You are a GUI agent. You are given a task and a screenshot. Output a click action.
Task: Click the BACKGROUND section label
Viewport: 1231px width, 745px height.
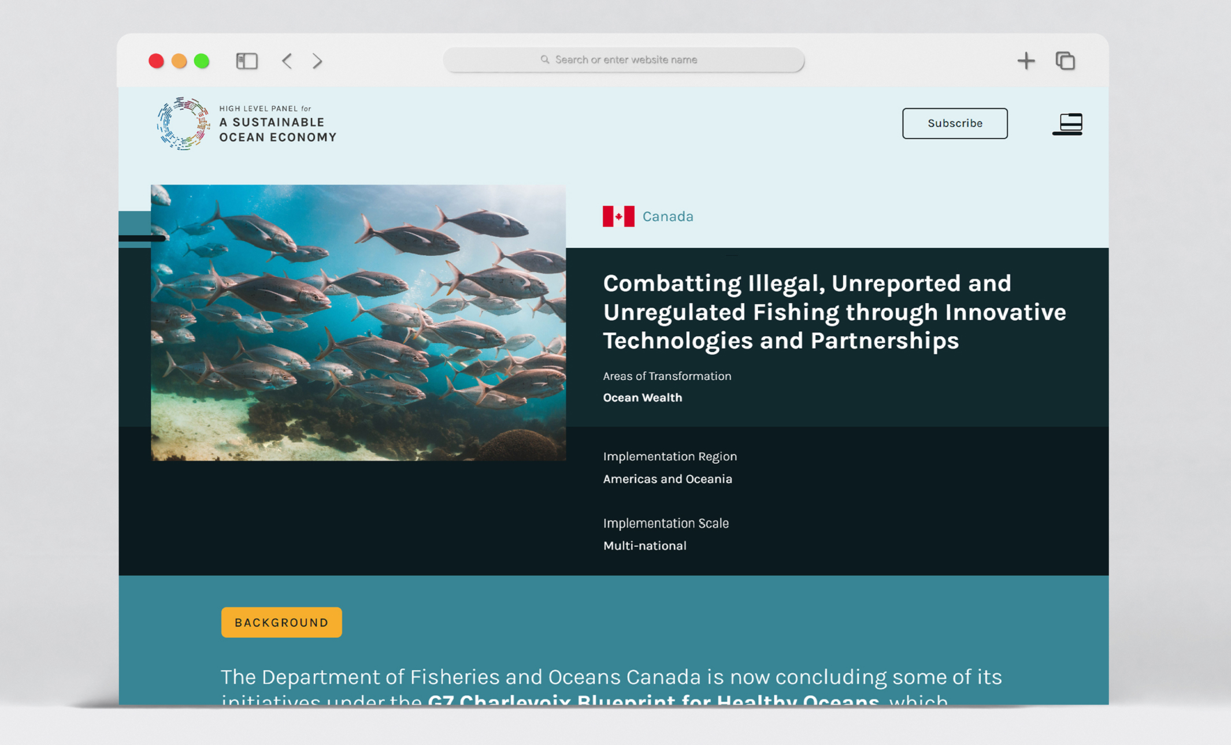point(281,622)
